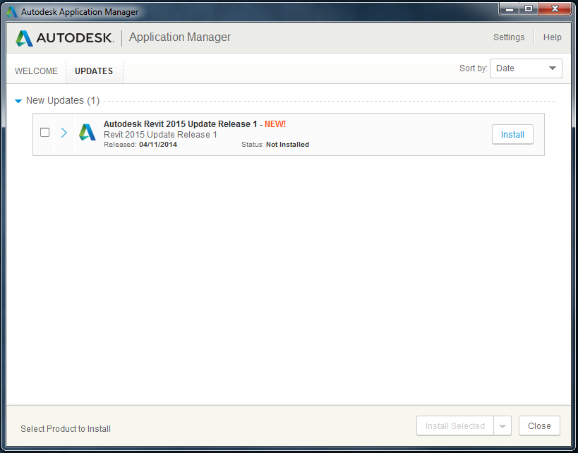Open the Sort by Date dropdown
Viewport: 578px width, 453px height.
(x=526, y=68)
